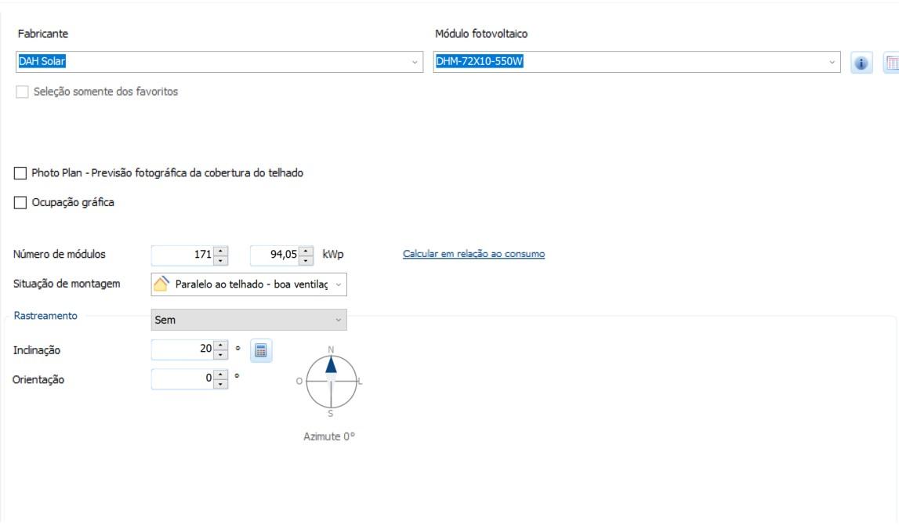899x525 pixels.
Task: Open the Rastreamento dropdown showing Sem
Action: (248, 320)
